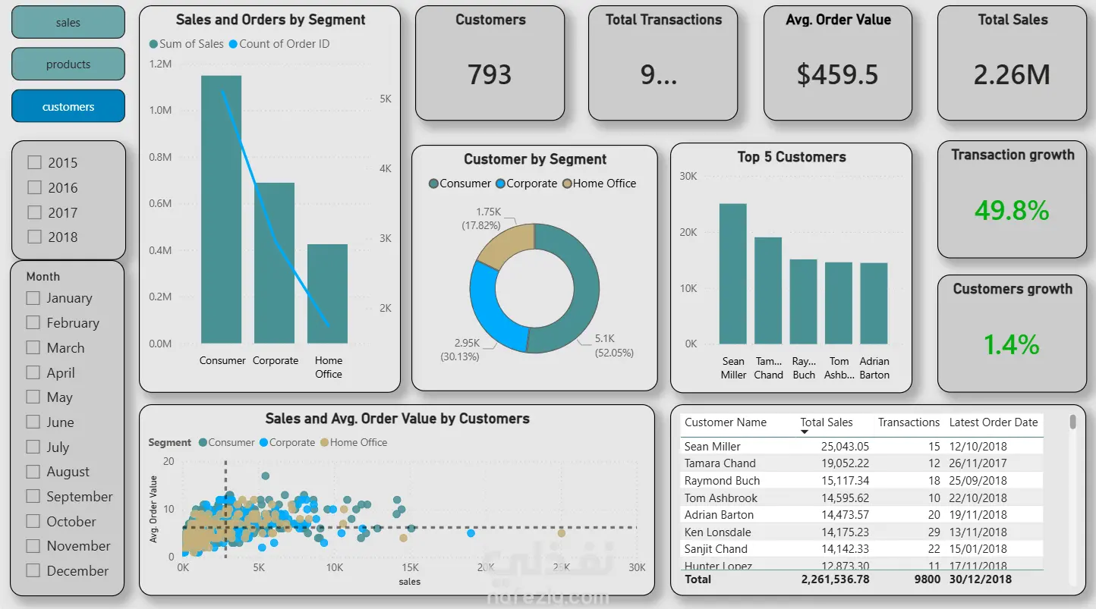Image resolution: width=1096 pixels, height=609 pixels.
Task: Click the Count of Order ID legend marker
Action: (x=233, y=44)
